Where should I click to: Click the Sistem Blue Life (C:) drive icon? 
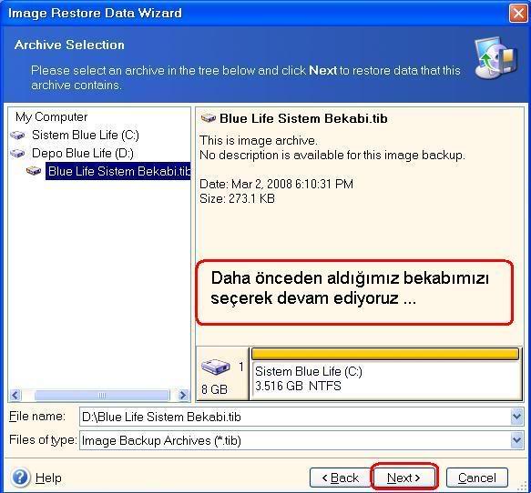coord(17,136)
